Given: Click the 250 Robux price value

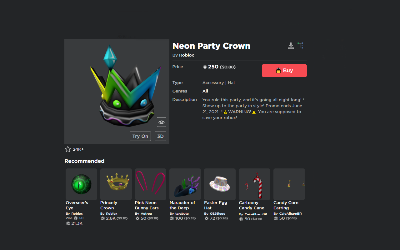Looking at the screenshot, I should click(x=213, y=67).
